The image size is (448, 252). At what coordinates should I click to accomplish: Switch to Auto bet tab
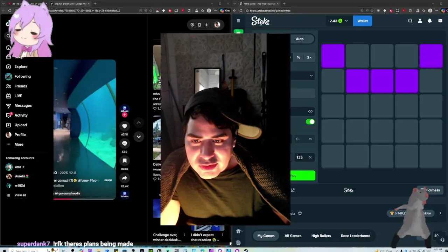coord(300,39)
